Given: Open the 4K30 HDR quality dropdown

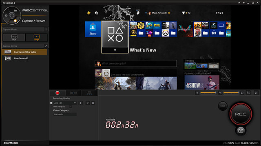Looking at the screenshot, I should (65, 103).
